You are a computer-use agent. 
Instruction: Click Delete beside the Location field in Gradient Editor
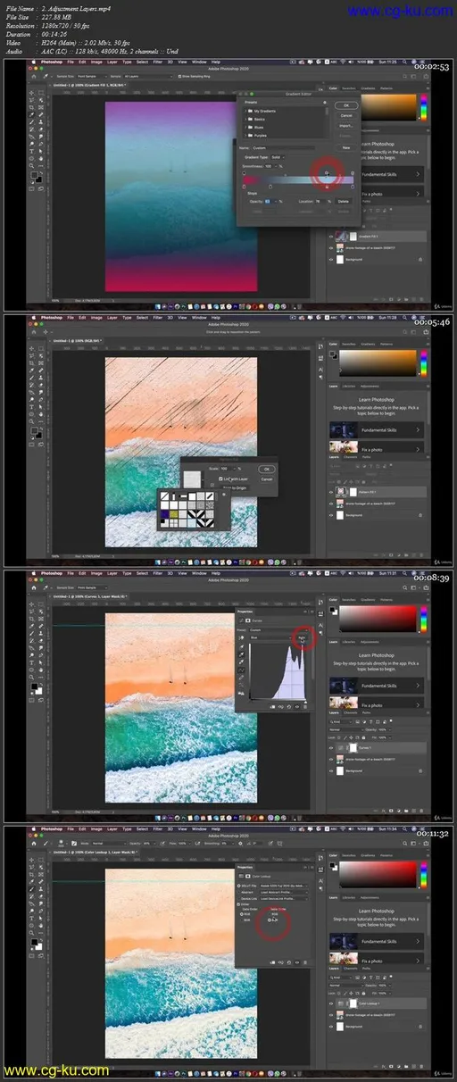pos(344,202)
